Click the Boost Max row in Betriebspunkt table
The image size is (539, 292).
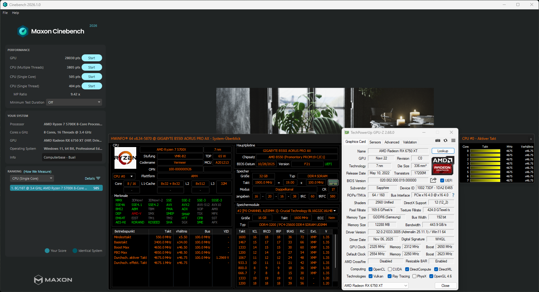click(x=171, y=247)
